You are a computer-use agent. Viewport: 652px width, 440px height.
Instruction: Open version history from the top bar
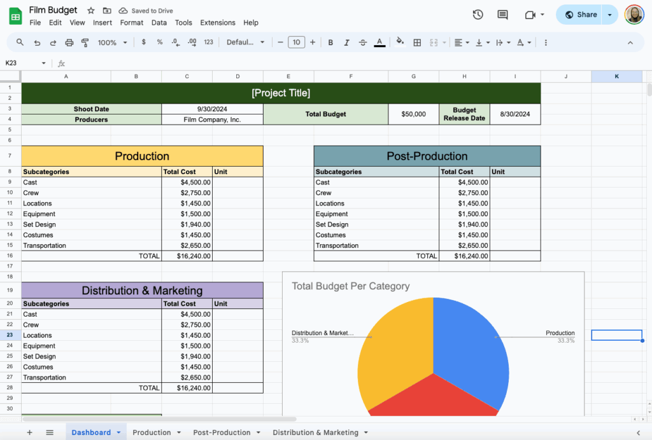[478, 14]
